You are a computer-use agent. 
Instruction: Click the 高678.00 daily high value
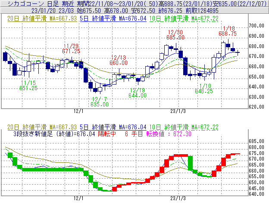coord(116,11)
